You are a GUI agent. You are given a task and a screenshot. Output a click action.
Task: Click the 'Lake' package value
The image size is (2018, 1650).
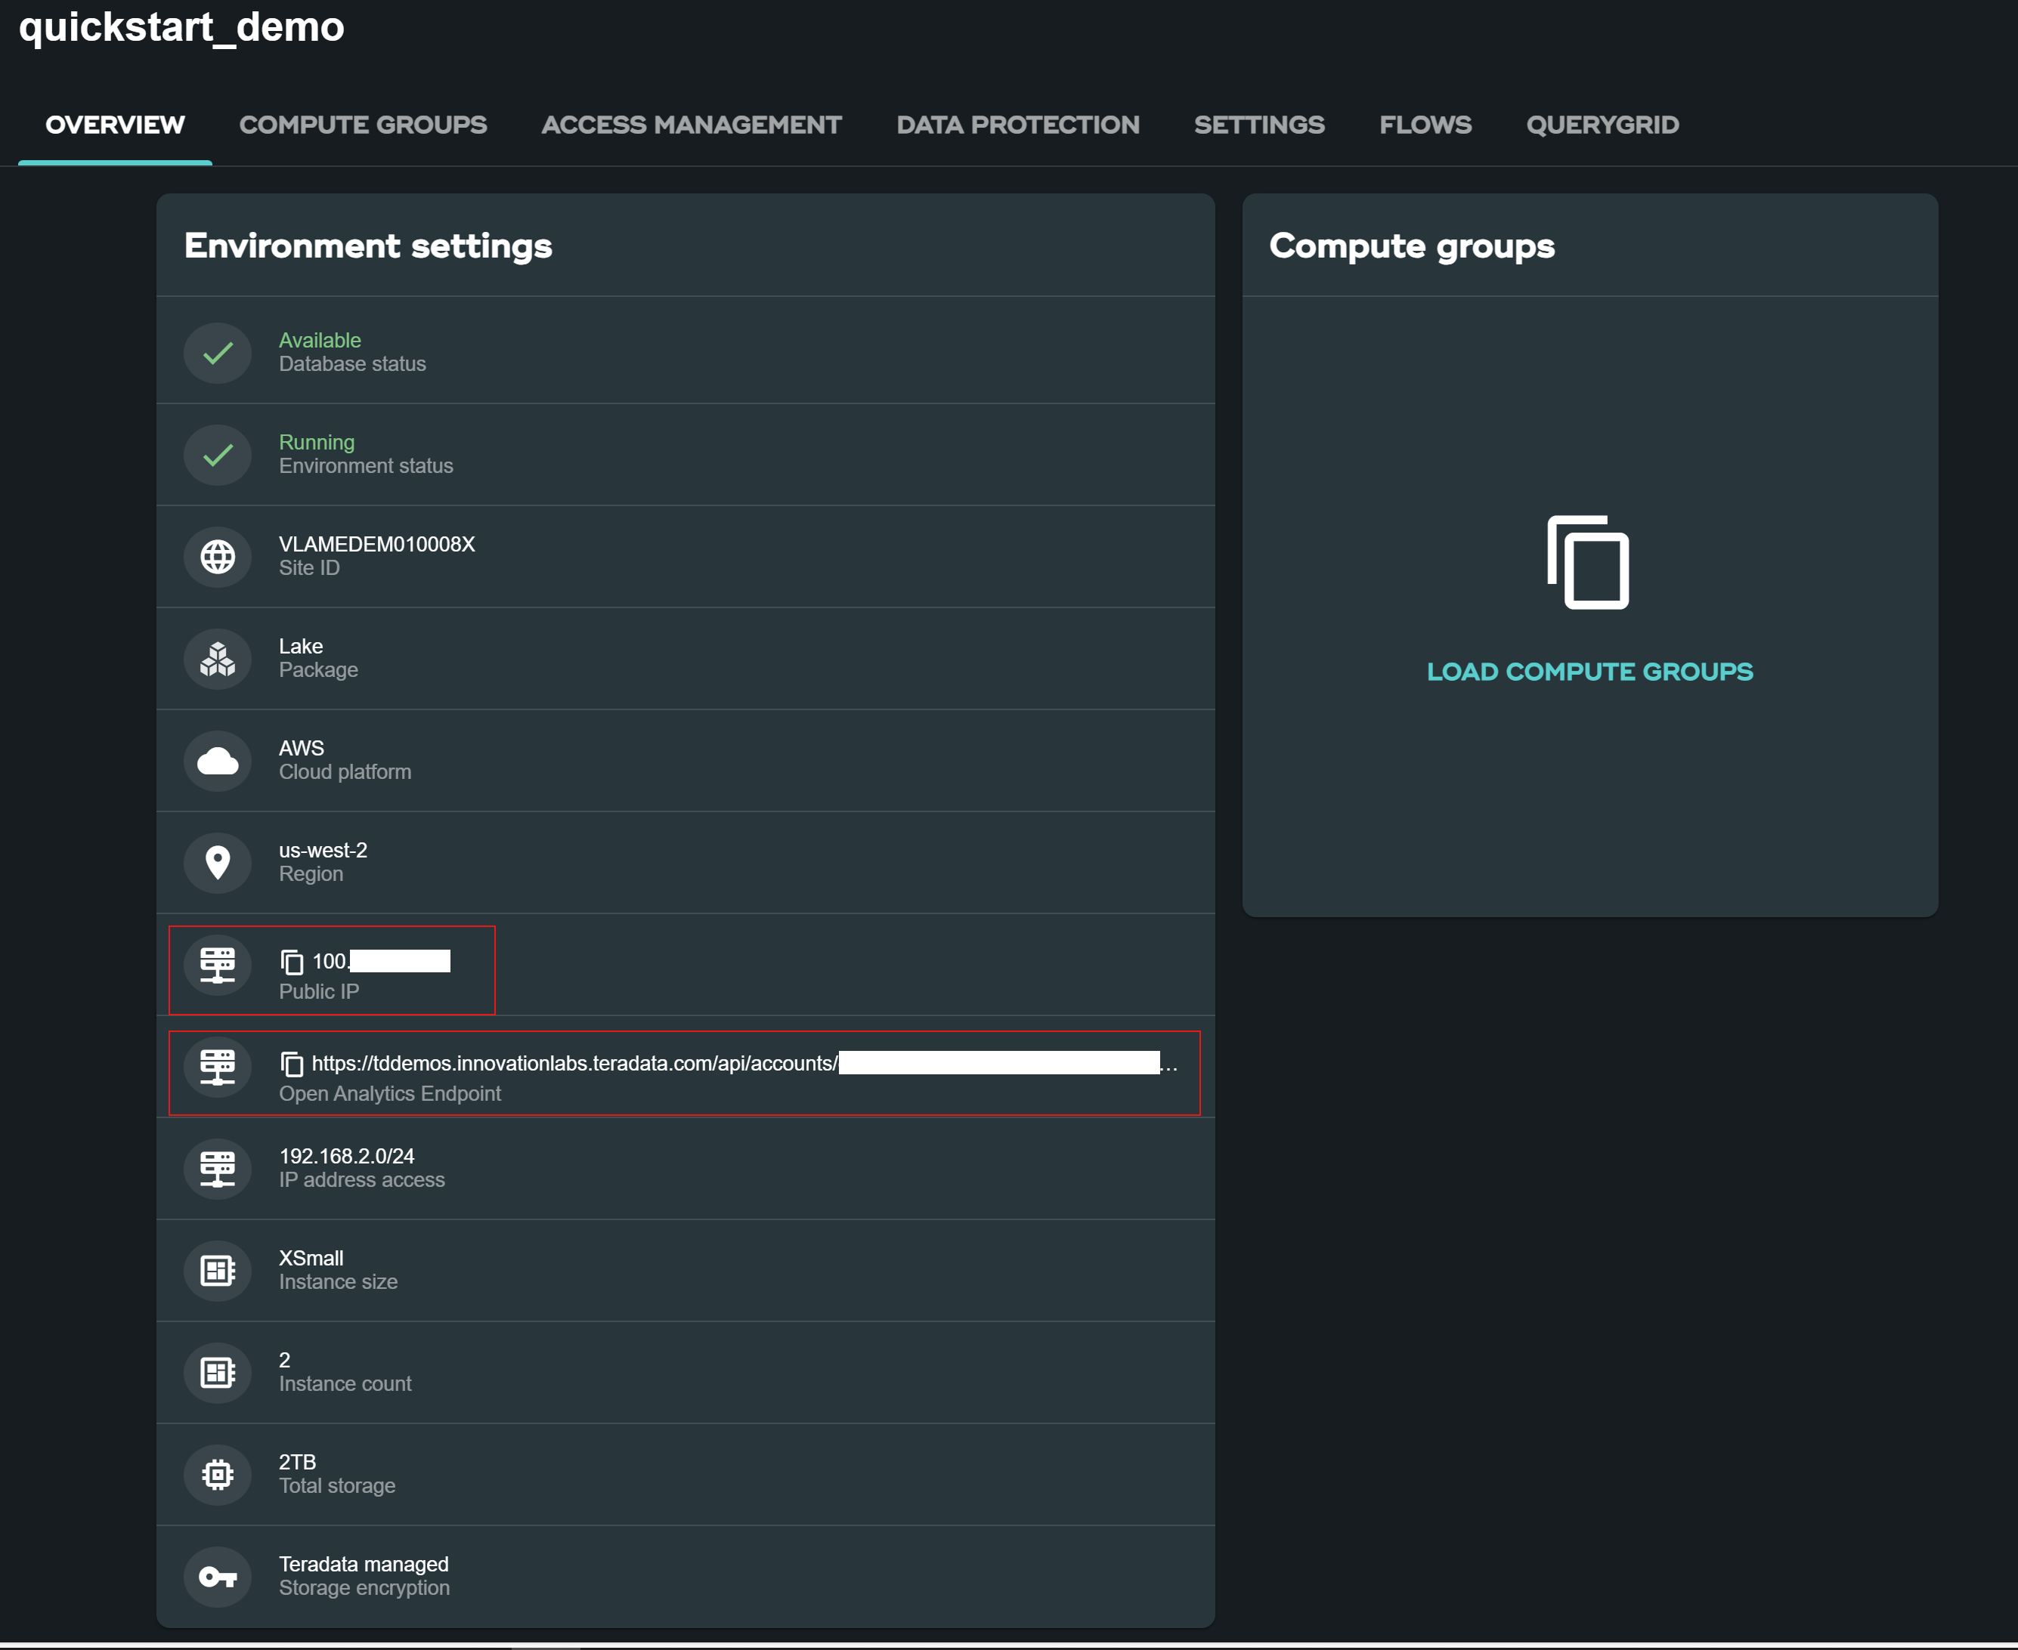coord(301,646)
